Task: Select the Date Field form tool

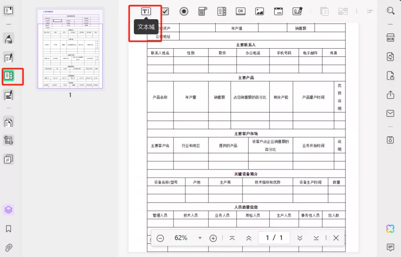Action: (278, 11)
